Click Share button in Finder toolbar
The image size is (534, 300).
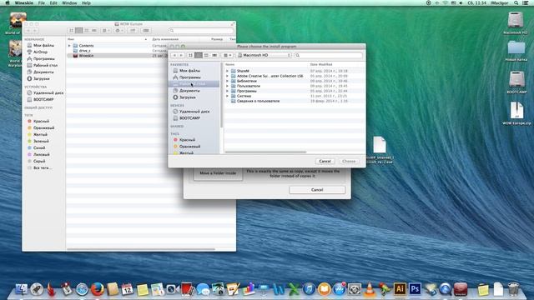(x=133, y=31)
